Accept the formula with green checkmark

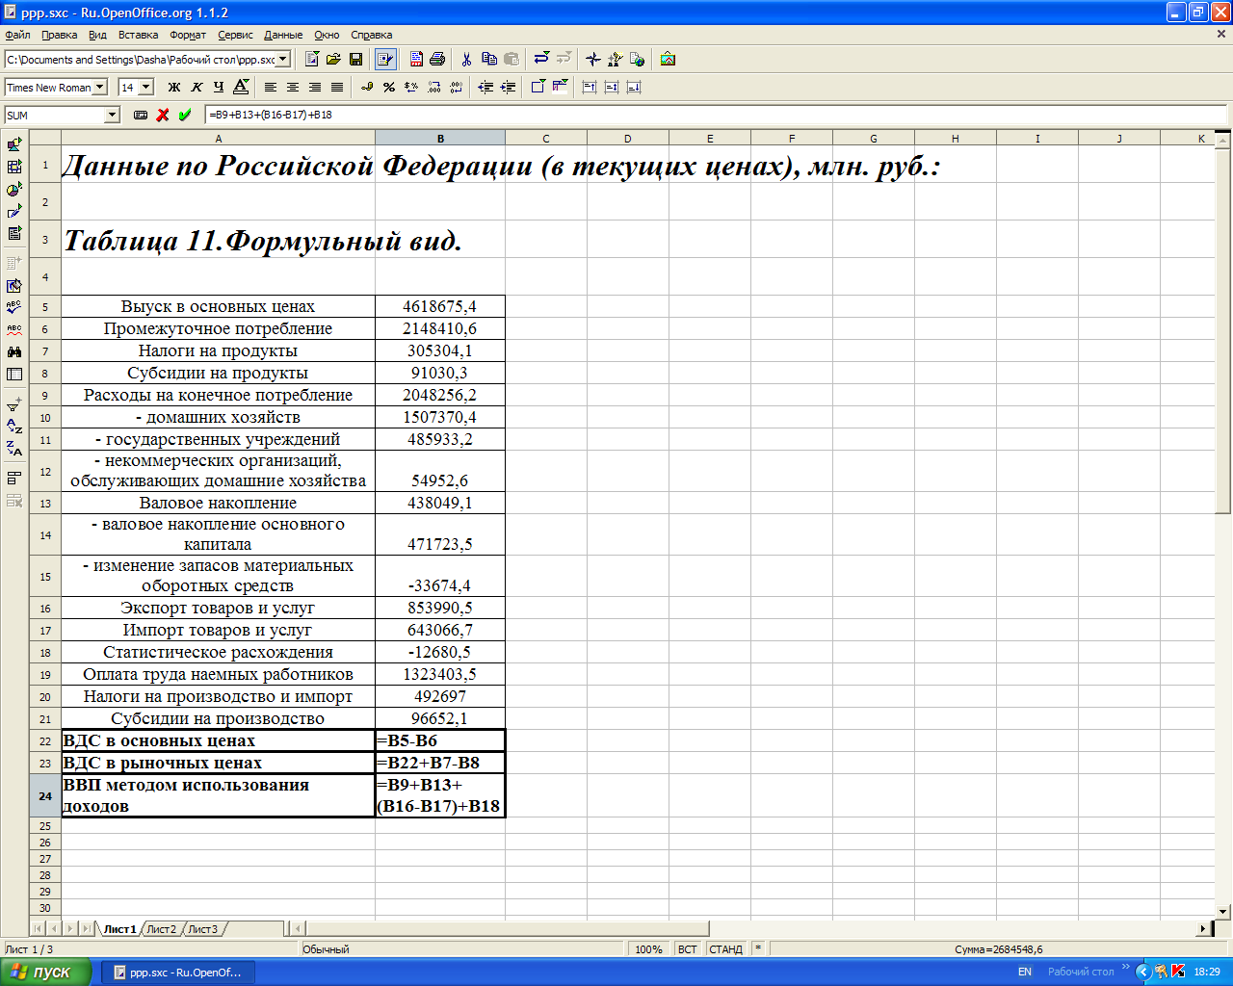pos(185,116)
